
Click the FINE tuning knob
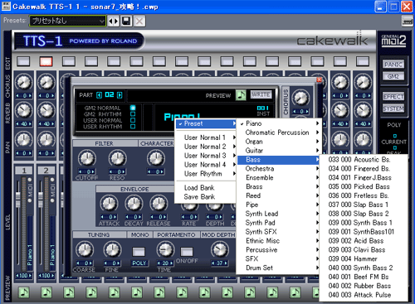click(x=112, y=249)
